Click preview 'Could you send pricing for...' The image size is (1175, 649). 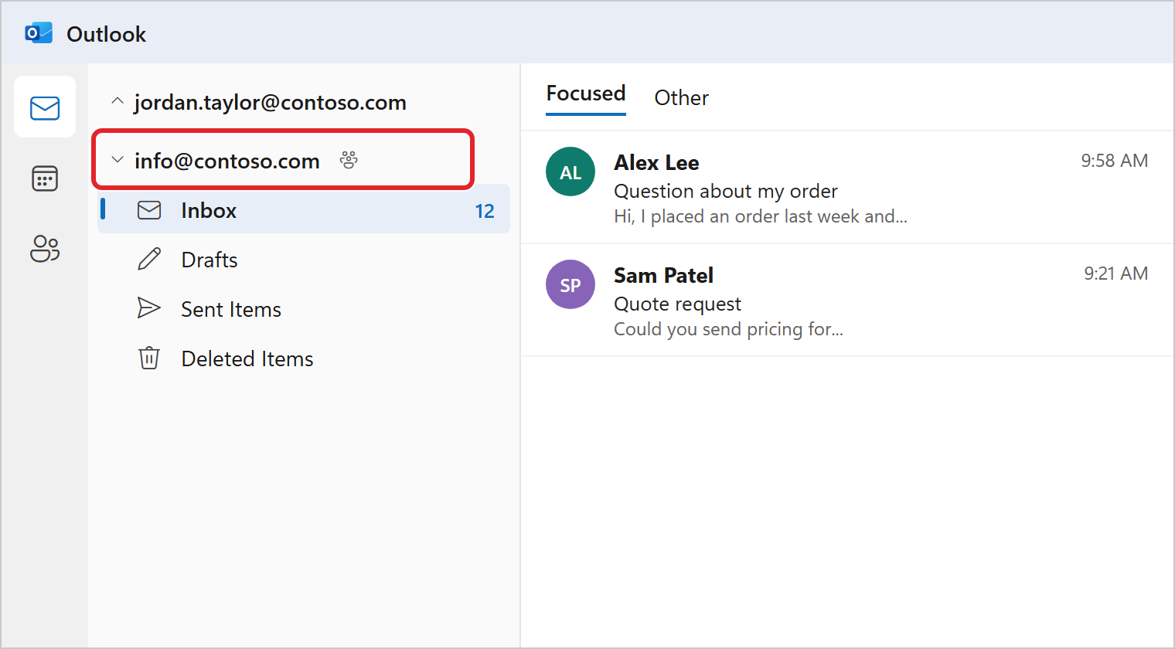click(728, 329)
